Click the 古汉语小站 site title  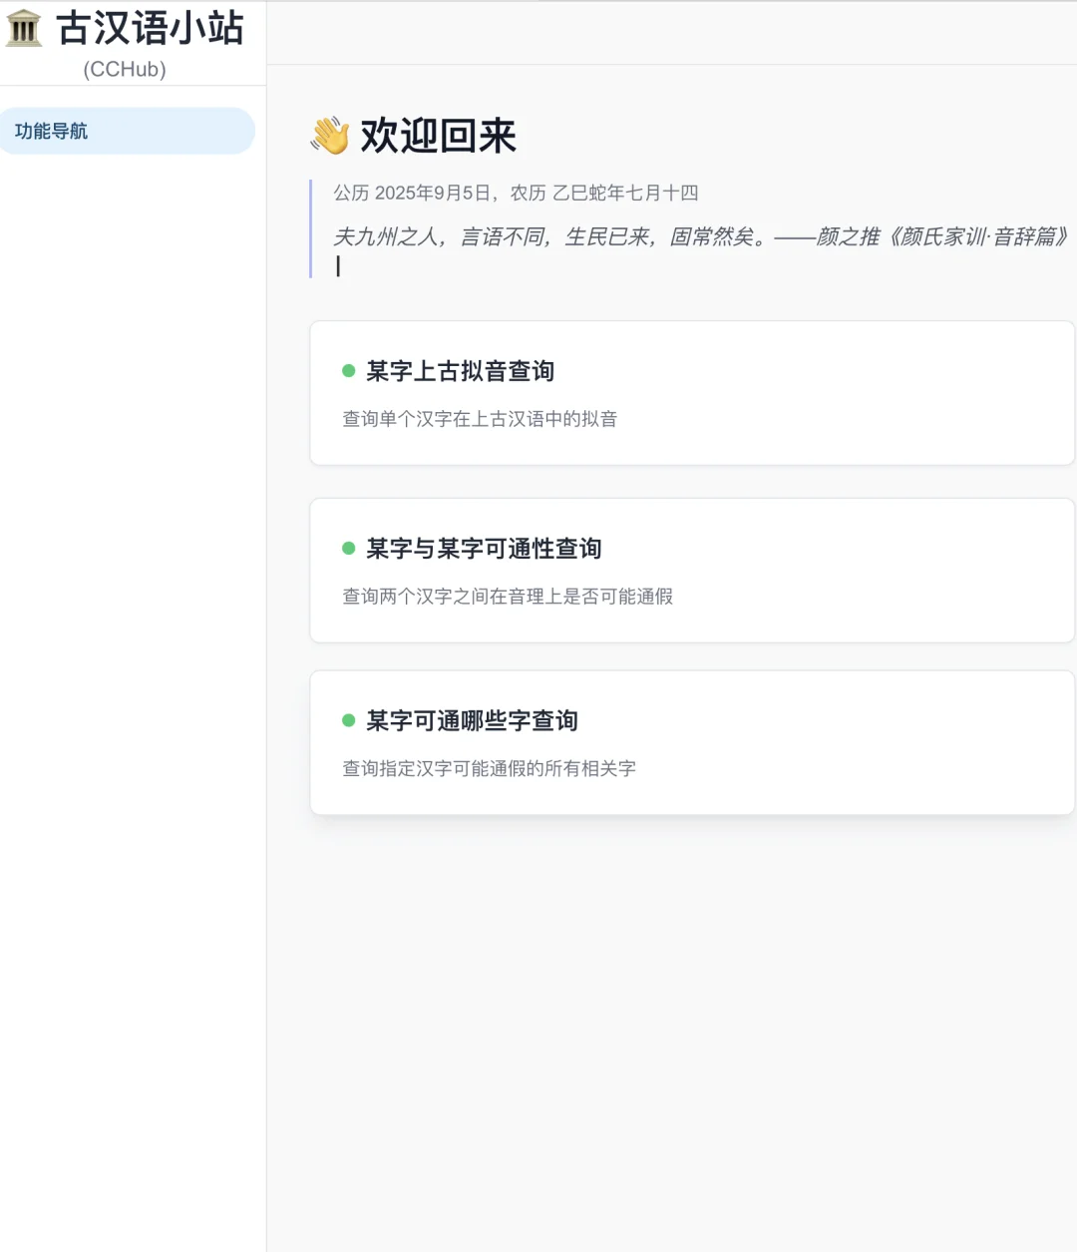(150, 28)
